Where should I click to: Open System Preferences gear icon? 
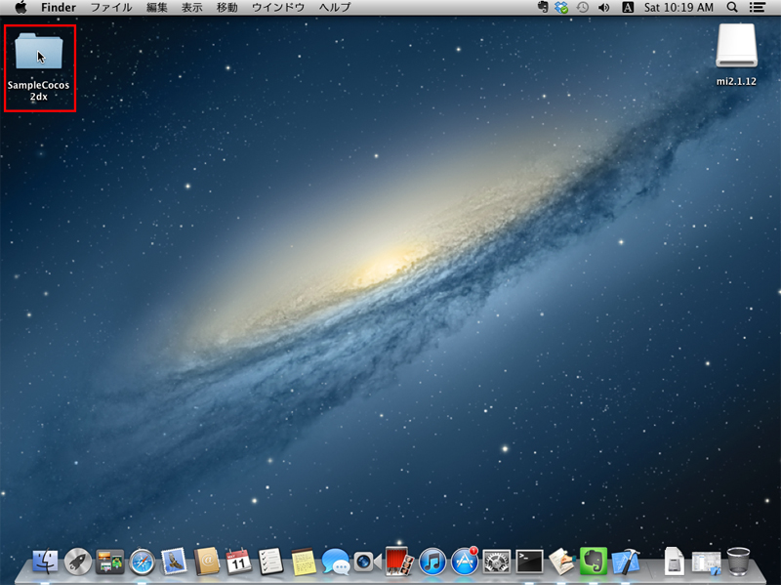click(497, 563)
